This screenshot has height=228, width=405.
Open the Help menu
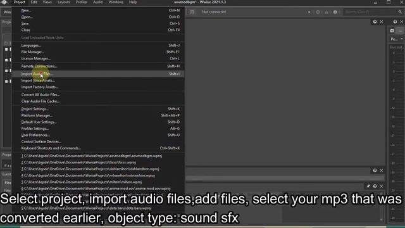(x=133, y=3)
